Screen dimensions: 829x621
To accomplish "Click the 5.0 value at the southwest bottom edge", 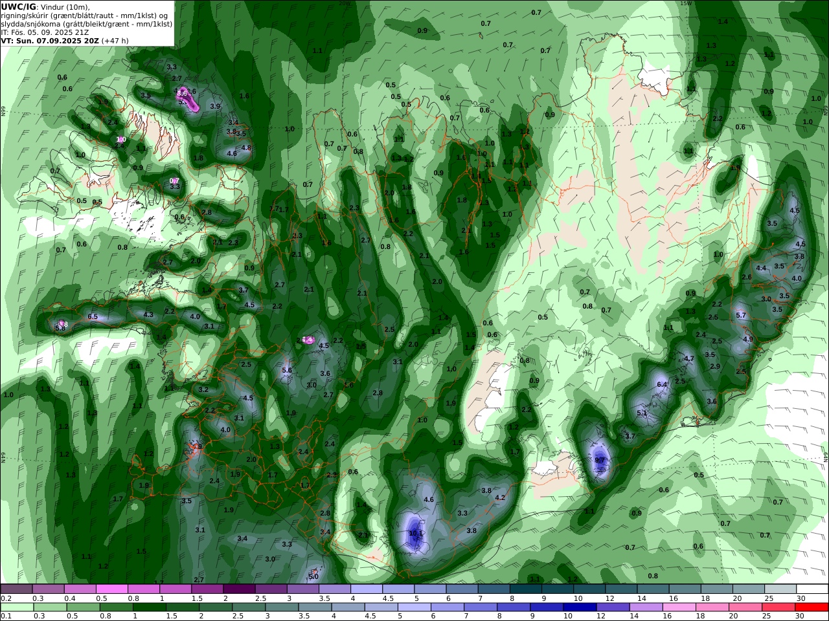I will coord(313,576).
